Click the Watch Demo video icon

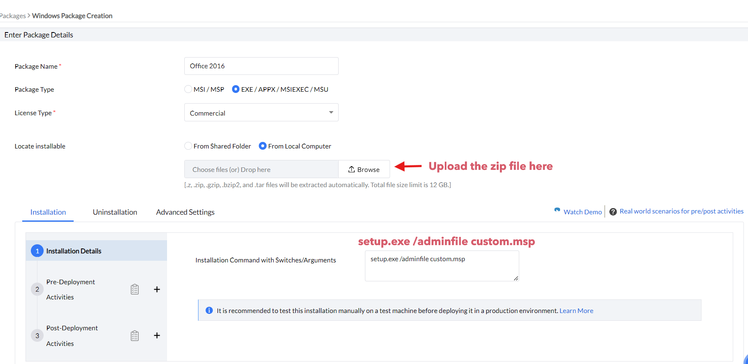pos(557,210)
